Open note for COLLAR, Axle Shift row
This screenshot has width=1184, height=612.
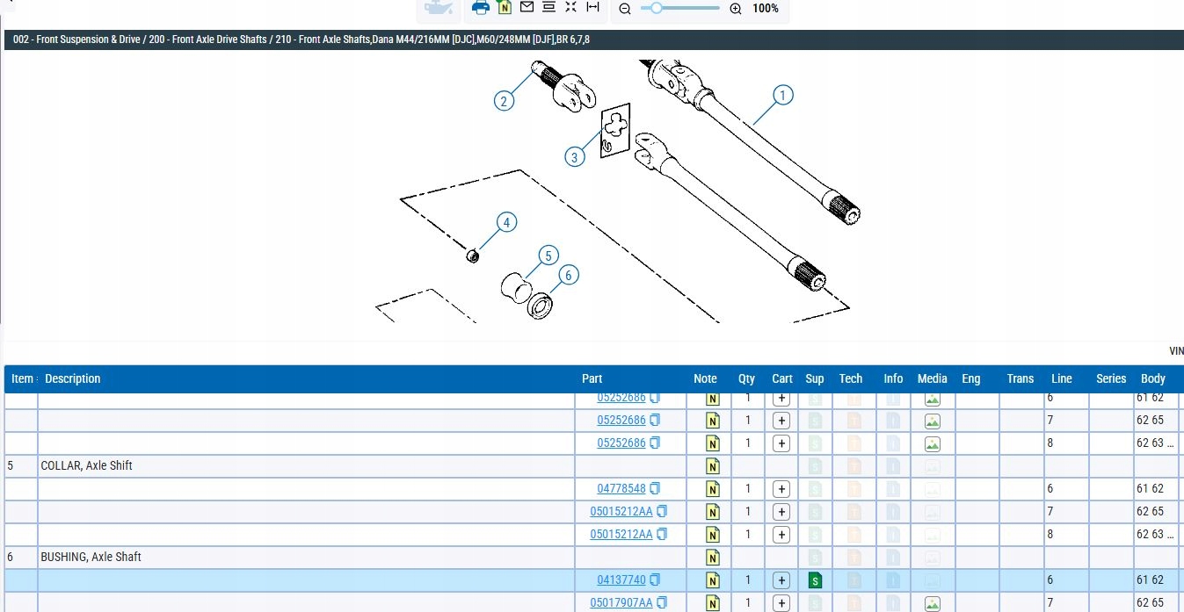(713, 466)
